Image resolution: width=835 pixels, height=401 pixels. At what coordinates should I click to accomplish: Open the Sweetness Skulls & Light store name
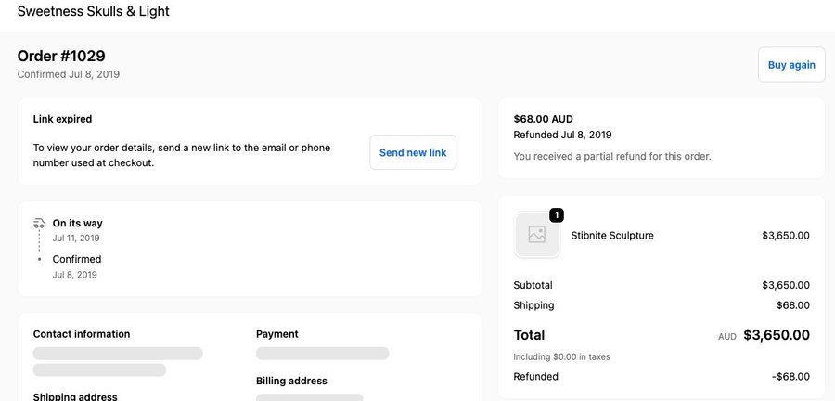(x=93, y=12)
